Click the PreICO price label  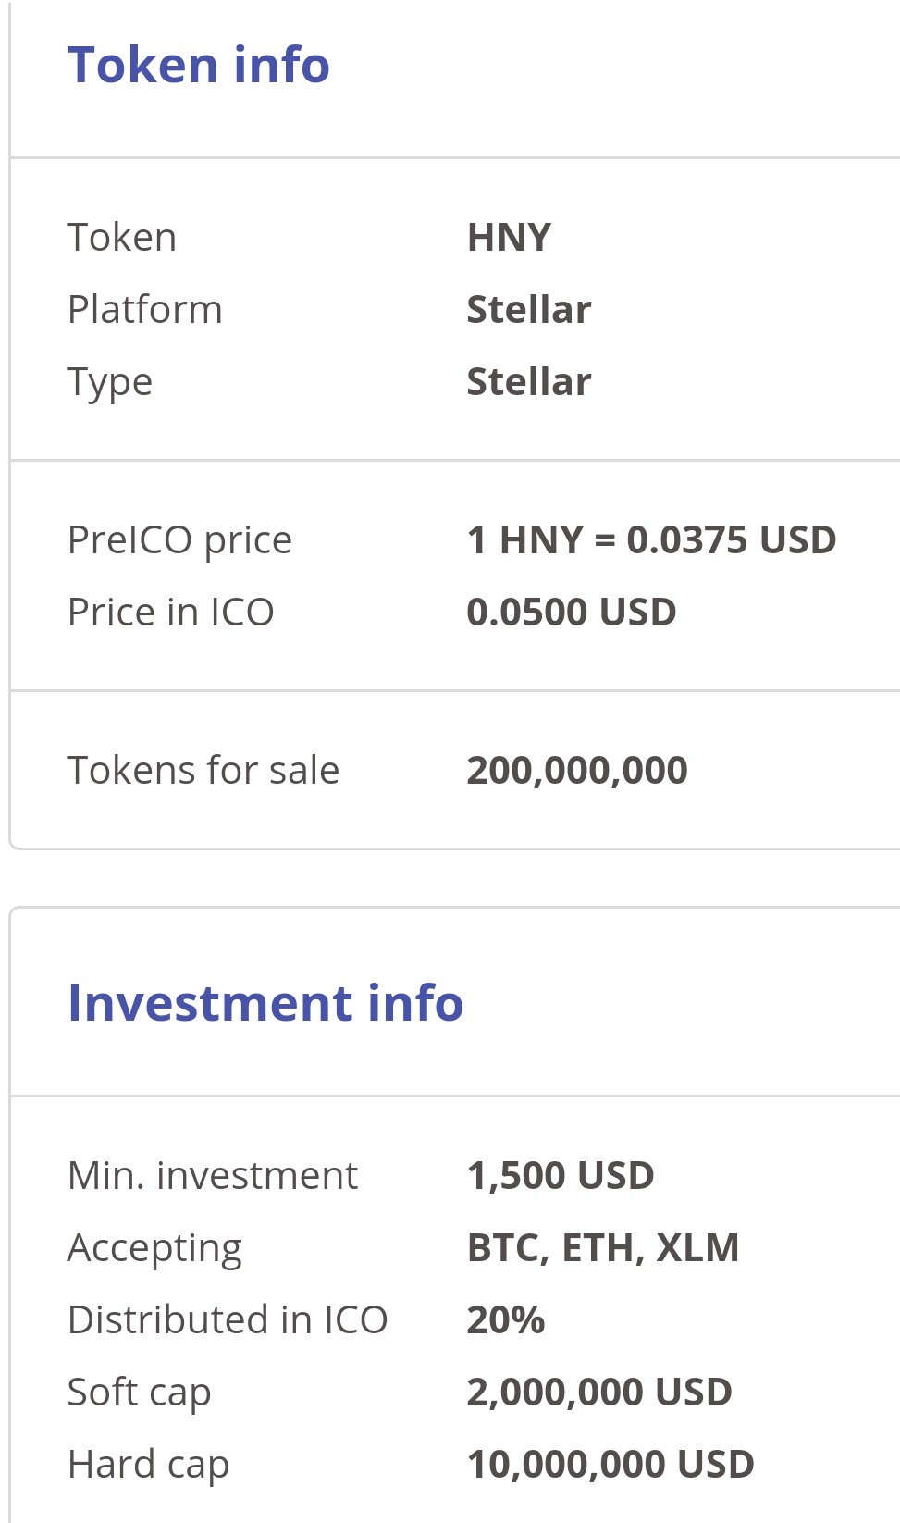179,540
